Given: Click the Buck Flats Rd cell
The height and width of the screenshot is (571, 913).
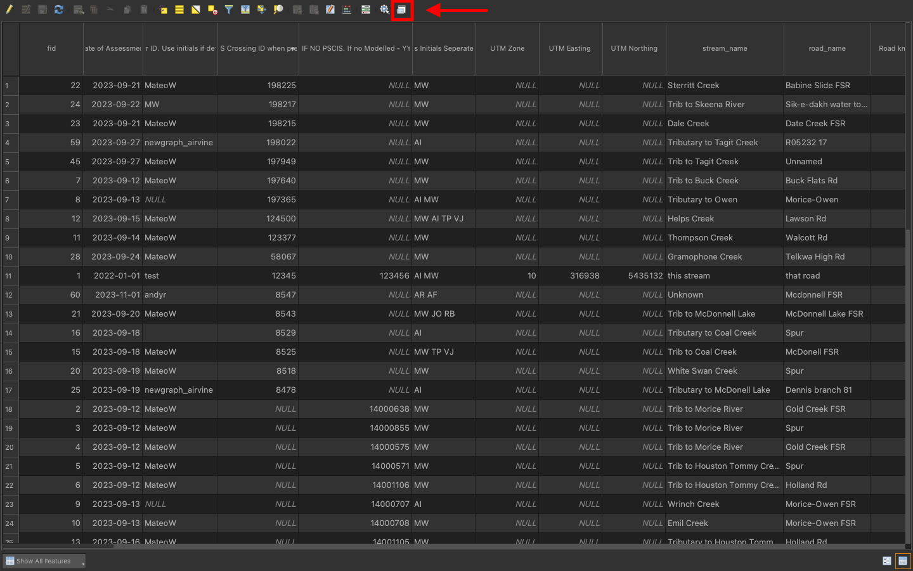Looking at the screenshot, I should pyautogui.click(x=827, y=181).
